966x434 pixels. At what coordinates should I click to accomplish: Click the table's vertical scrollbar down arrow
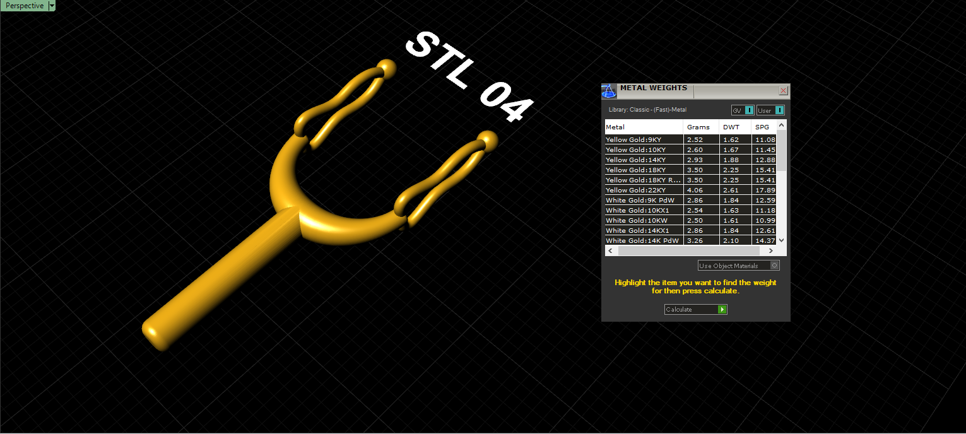(781, 240)
